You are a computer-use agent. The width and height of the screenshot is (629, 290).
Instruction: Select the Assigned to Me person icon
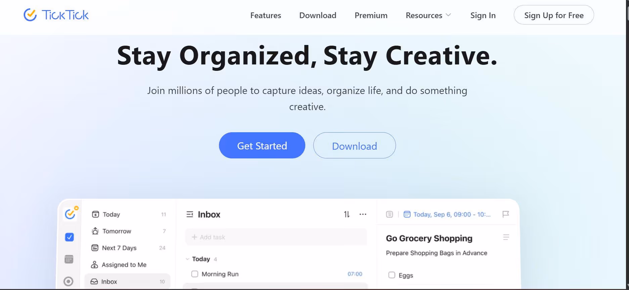tap(94, 264)
